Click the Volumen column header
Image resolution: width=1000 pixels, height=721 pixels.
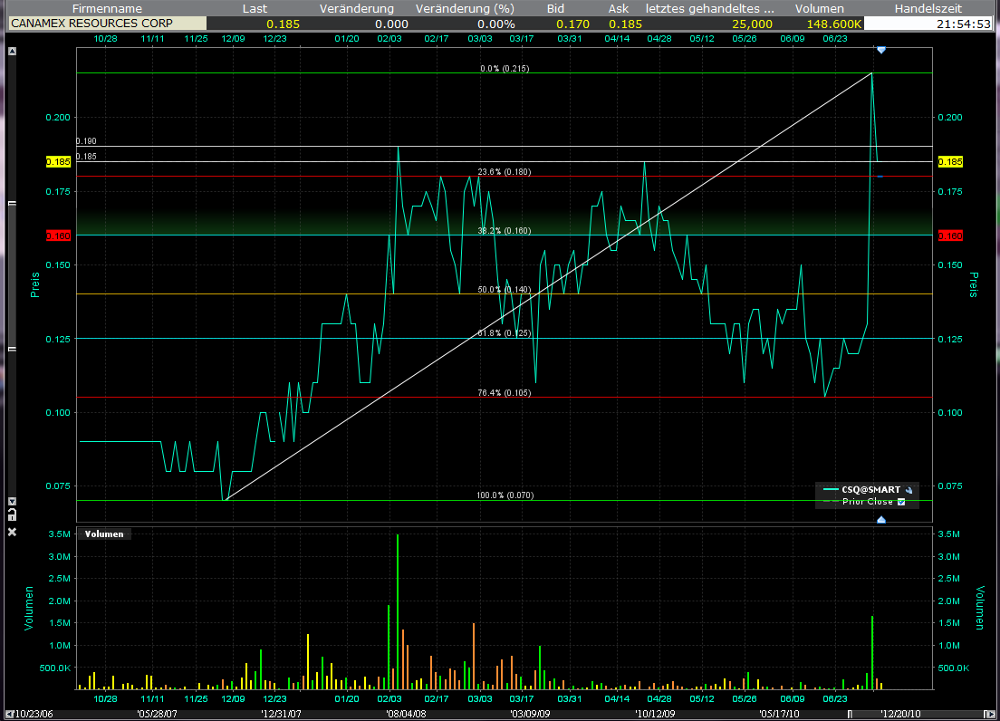[820, 8]
